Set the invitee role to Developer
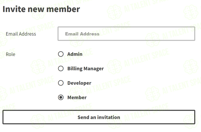Image resolution: width=201 pixels, height=132 pixels. pos(61,83)
